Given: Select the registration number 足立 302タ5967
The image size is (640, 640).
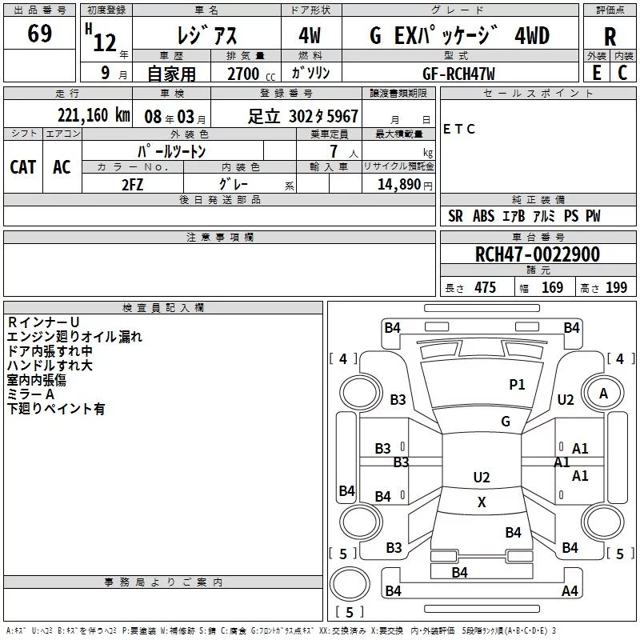Looking at the screenshot, I should 303,117.
